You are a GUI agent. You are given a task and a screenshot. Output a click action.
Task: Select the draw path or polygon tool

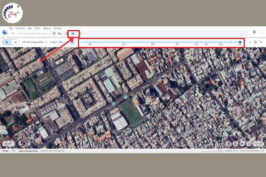pos(60,34)
